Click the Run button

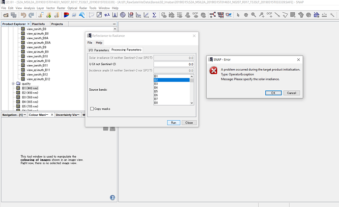tap(173, 123)
